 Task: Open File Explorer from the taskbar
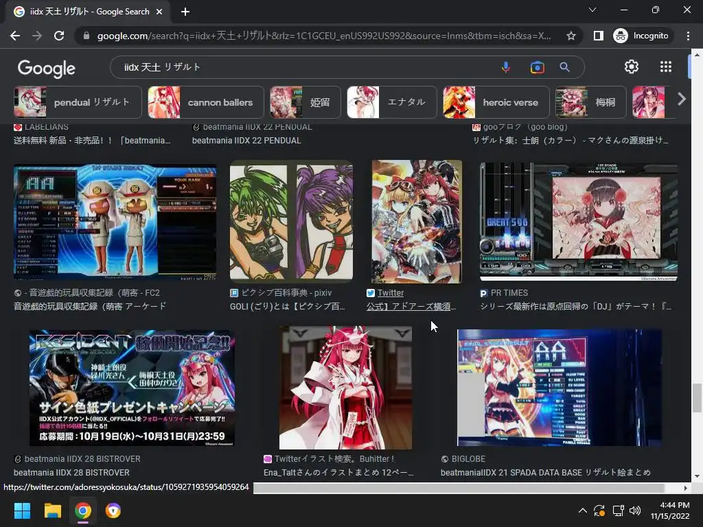click(52, 511)
